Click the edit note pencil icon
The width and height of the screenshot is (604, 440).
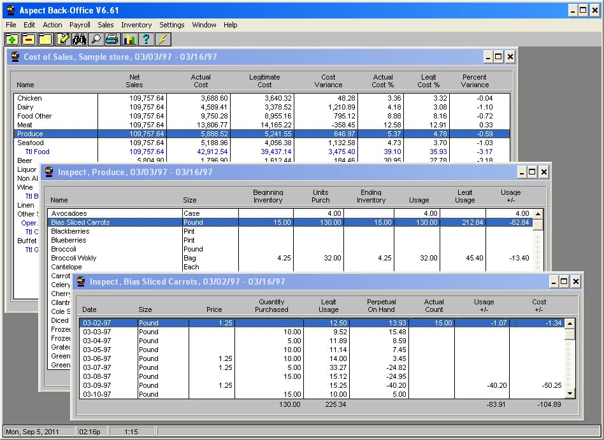(x=62, y=39)
